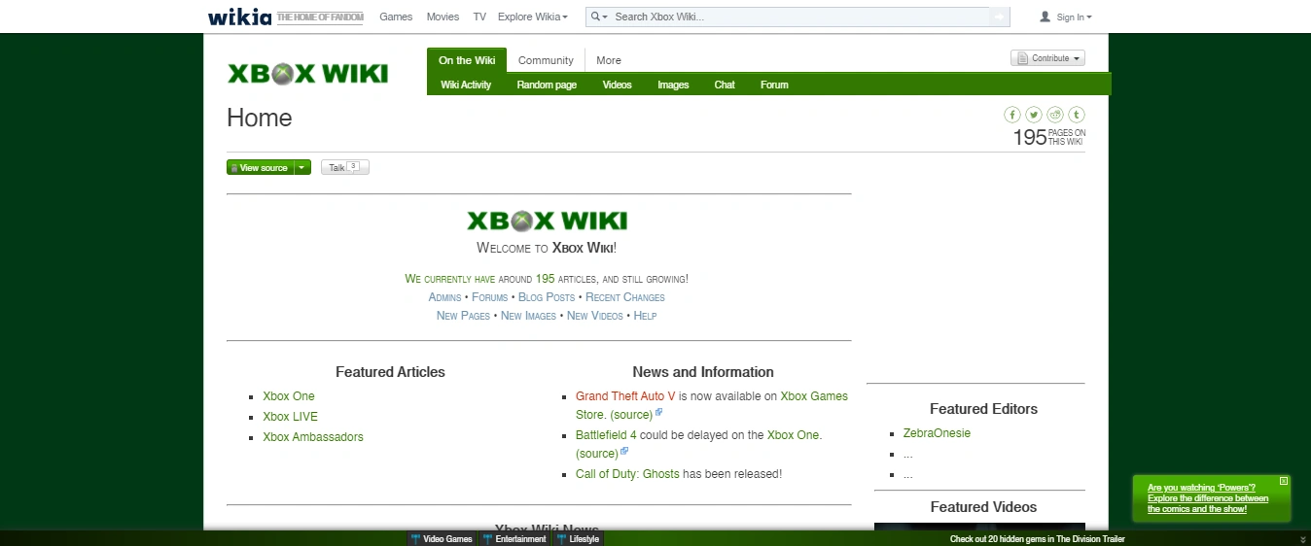The width and height of the screenshot is (1311, 546).
Task: Click external link icon after Battlefield source
Action: 624,451
